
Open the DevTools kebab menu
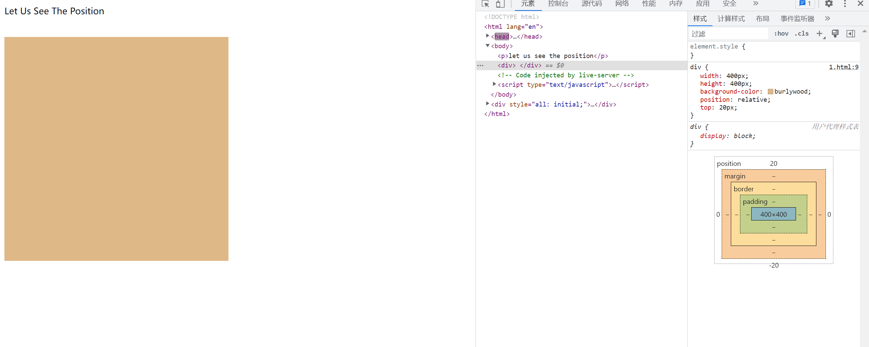[845, 4]
